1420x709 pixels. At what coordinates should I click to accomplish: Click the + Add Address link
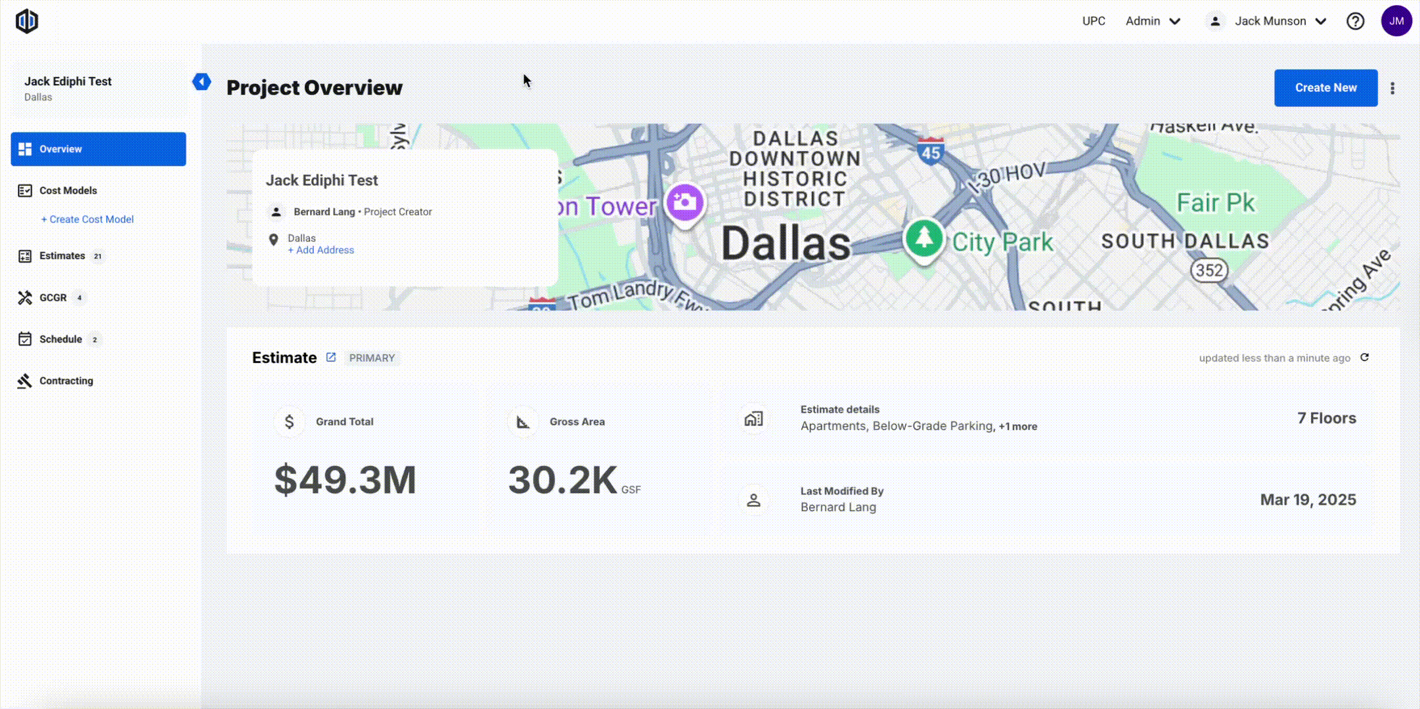click(321, 250)
